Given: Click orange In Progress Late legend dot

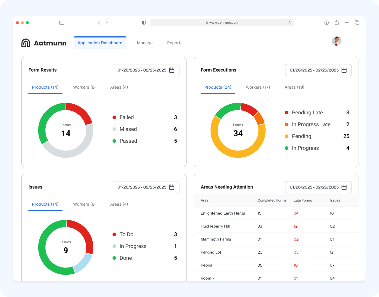Looking at the screenshot, I should click(x=287, y=124).
